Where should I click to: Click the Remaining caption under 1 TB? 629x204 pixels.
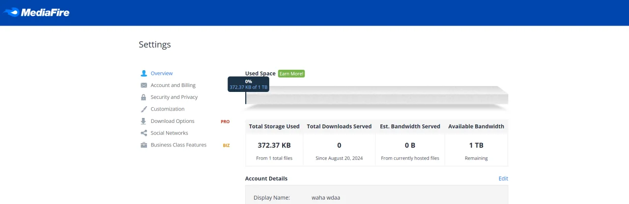point(476,158)
